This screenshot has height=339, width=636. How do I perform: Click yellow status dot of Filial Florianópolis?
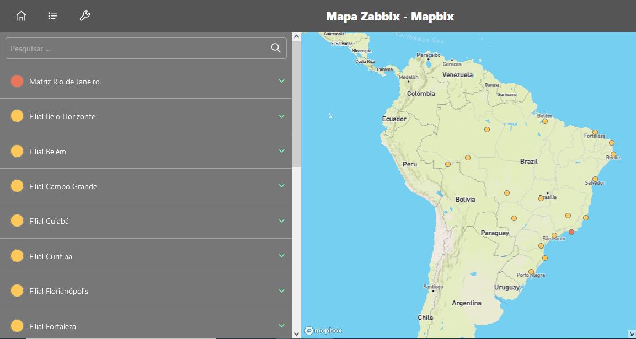(x=17, y=290)
